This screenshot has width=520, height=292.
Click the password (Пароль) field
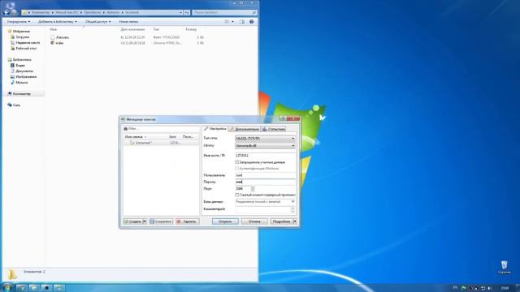coord(265,182)
